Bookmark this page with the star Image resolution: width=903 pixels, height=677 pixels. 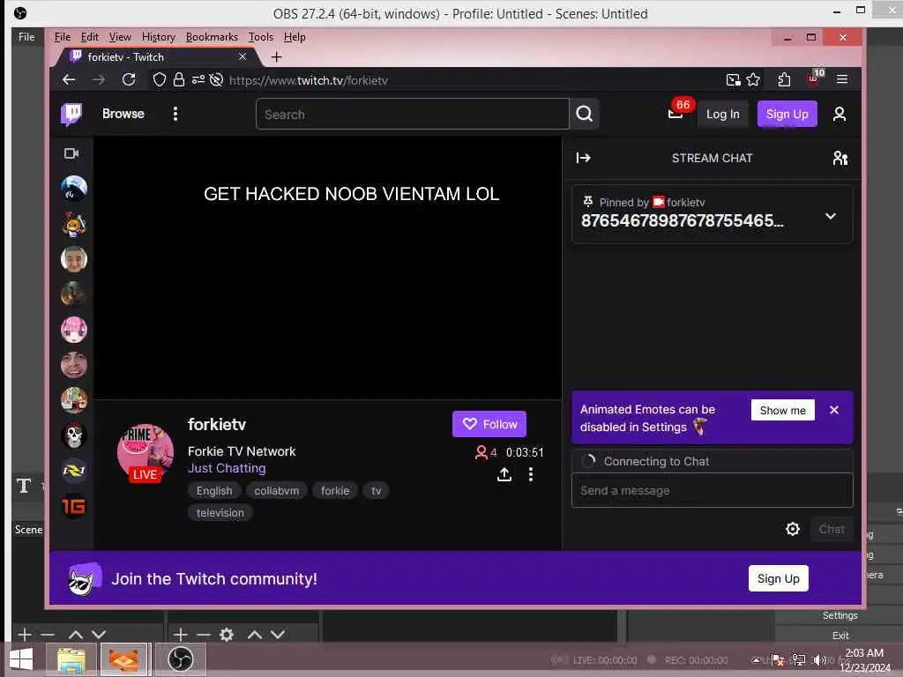tap(753, 80)
